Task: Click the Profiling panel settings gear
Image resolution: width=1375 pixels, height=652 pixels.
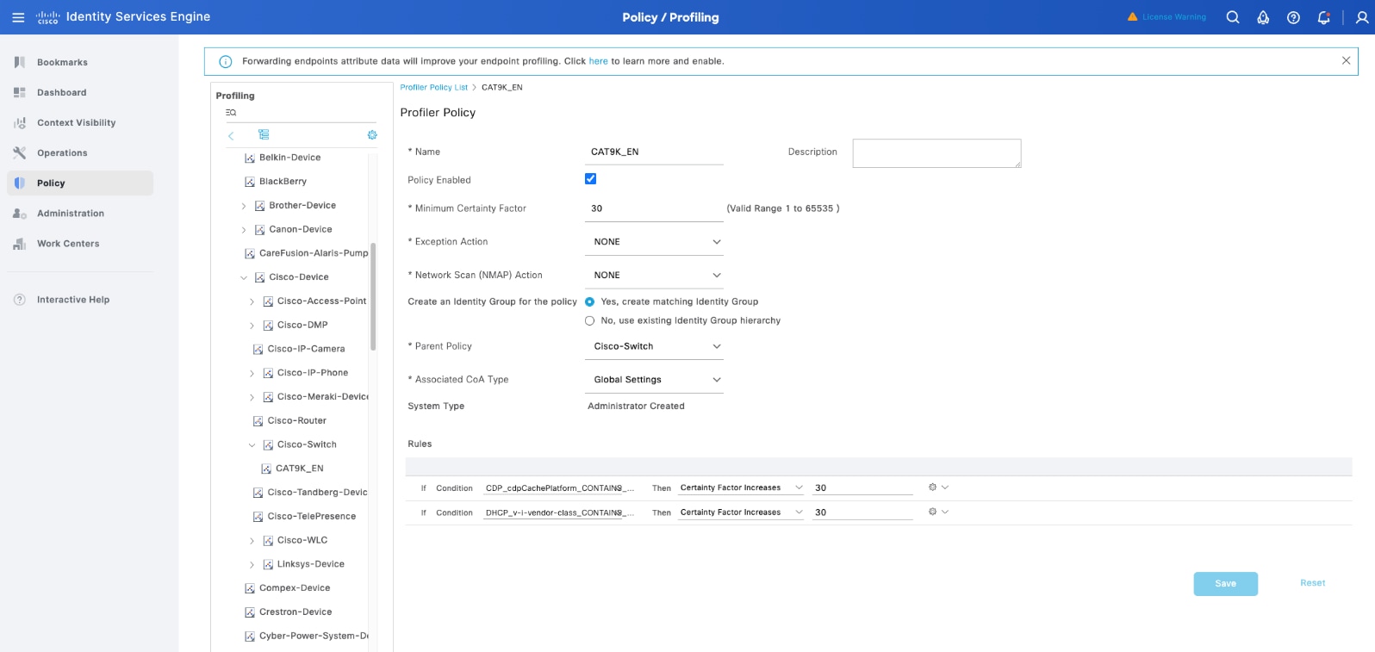Action: 372,135
